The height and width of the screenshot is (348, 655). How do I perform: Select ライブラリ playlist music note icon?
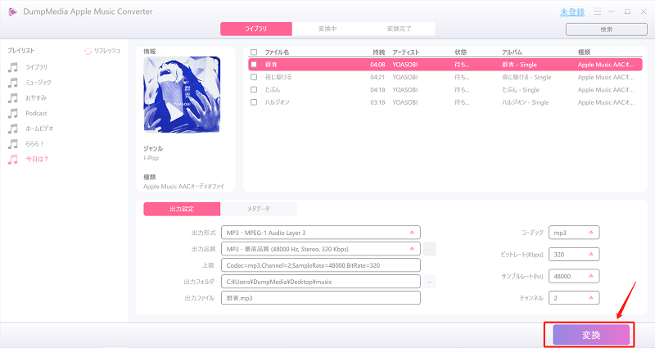(x=13, y=67)
